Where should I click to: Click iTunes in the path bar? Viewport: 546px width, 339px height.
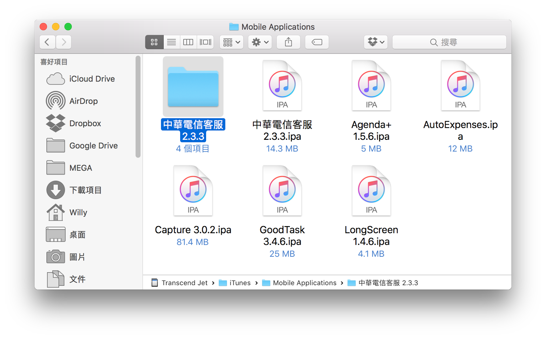click(235, 283)
